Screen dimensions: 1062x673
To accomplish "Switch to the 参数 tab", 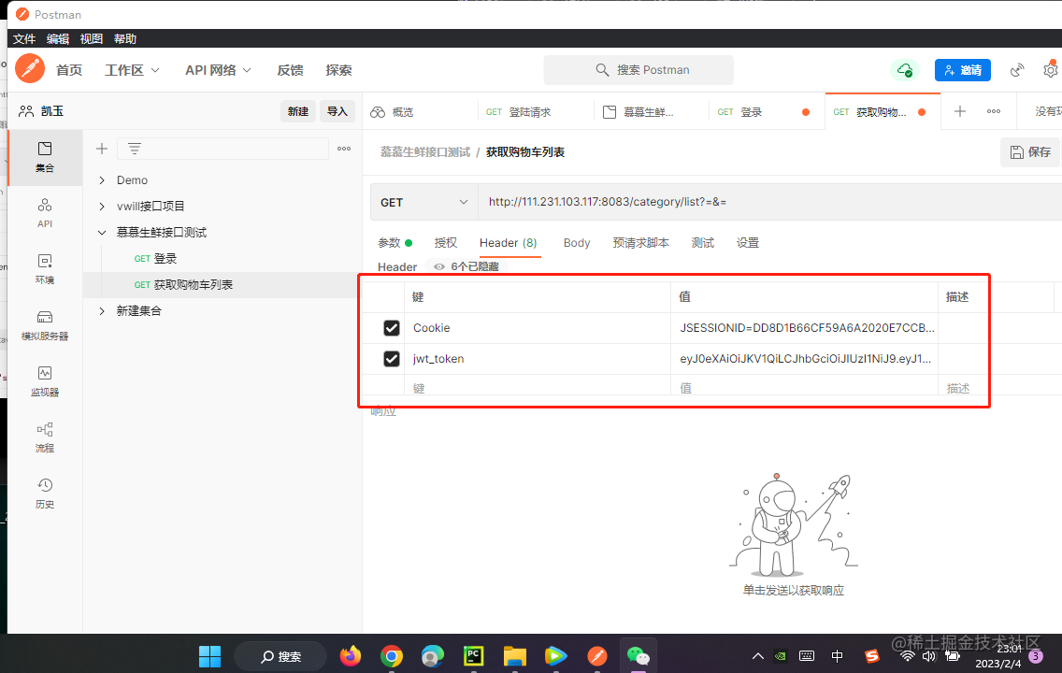I will pos(395,242).
